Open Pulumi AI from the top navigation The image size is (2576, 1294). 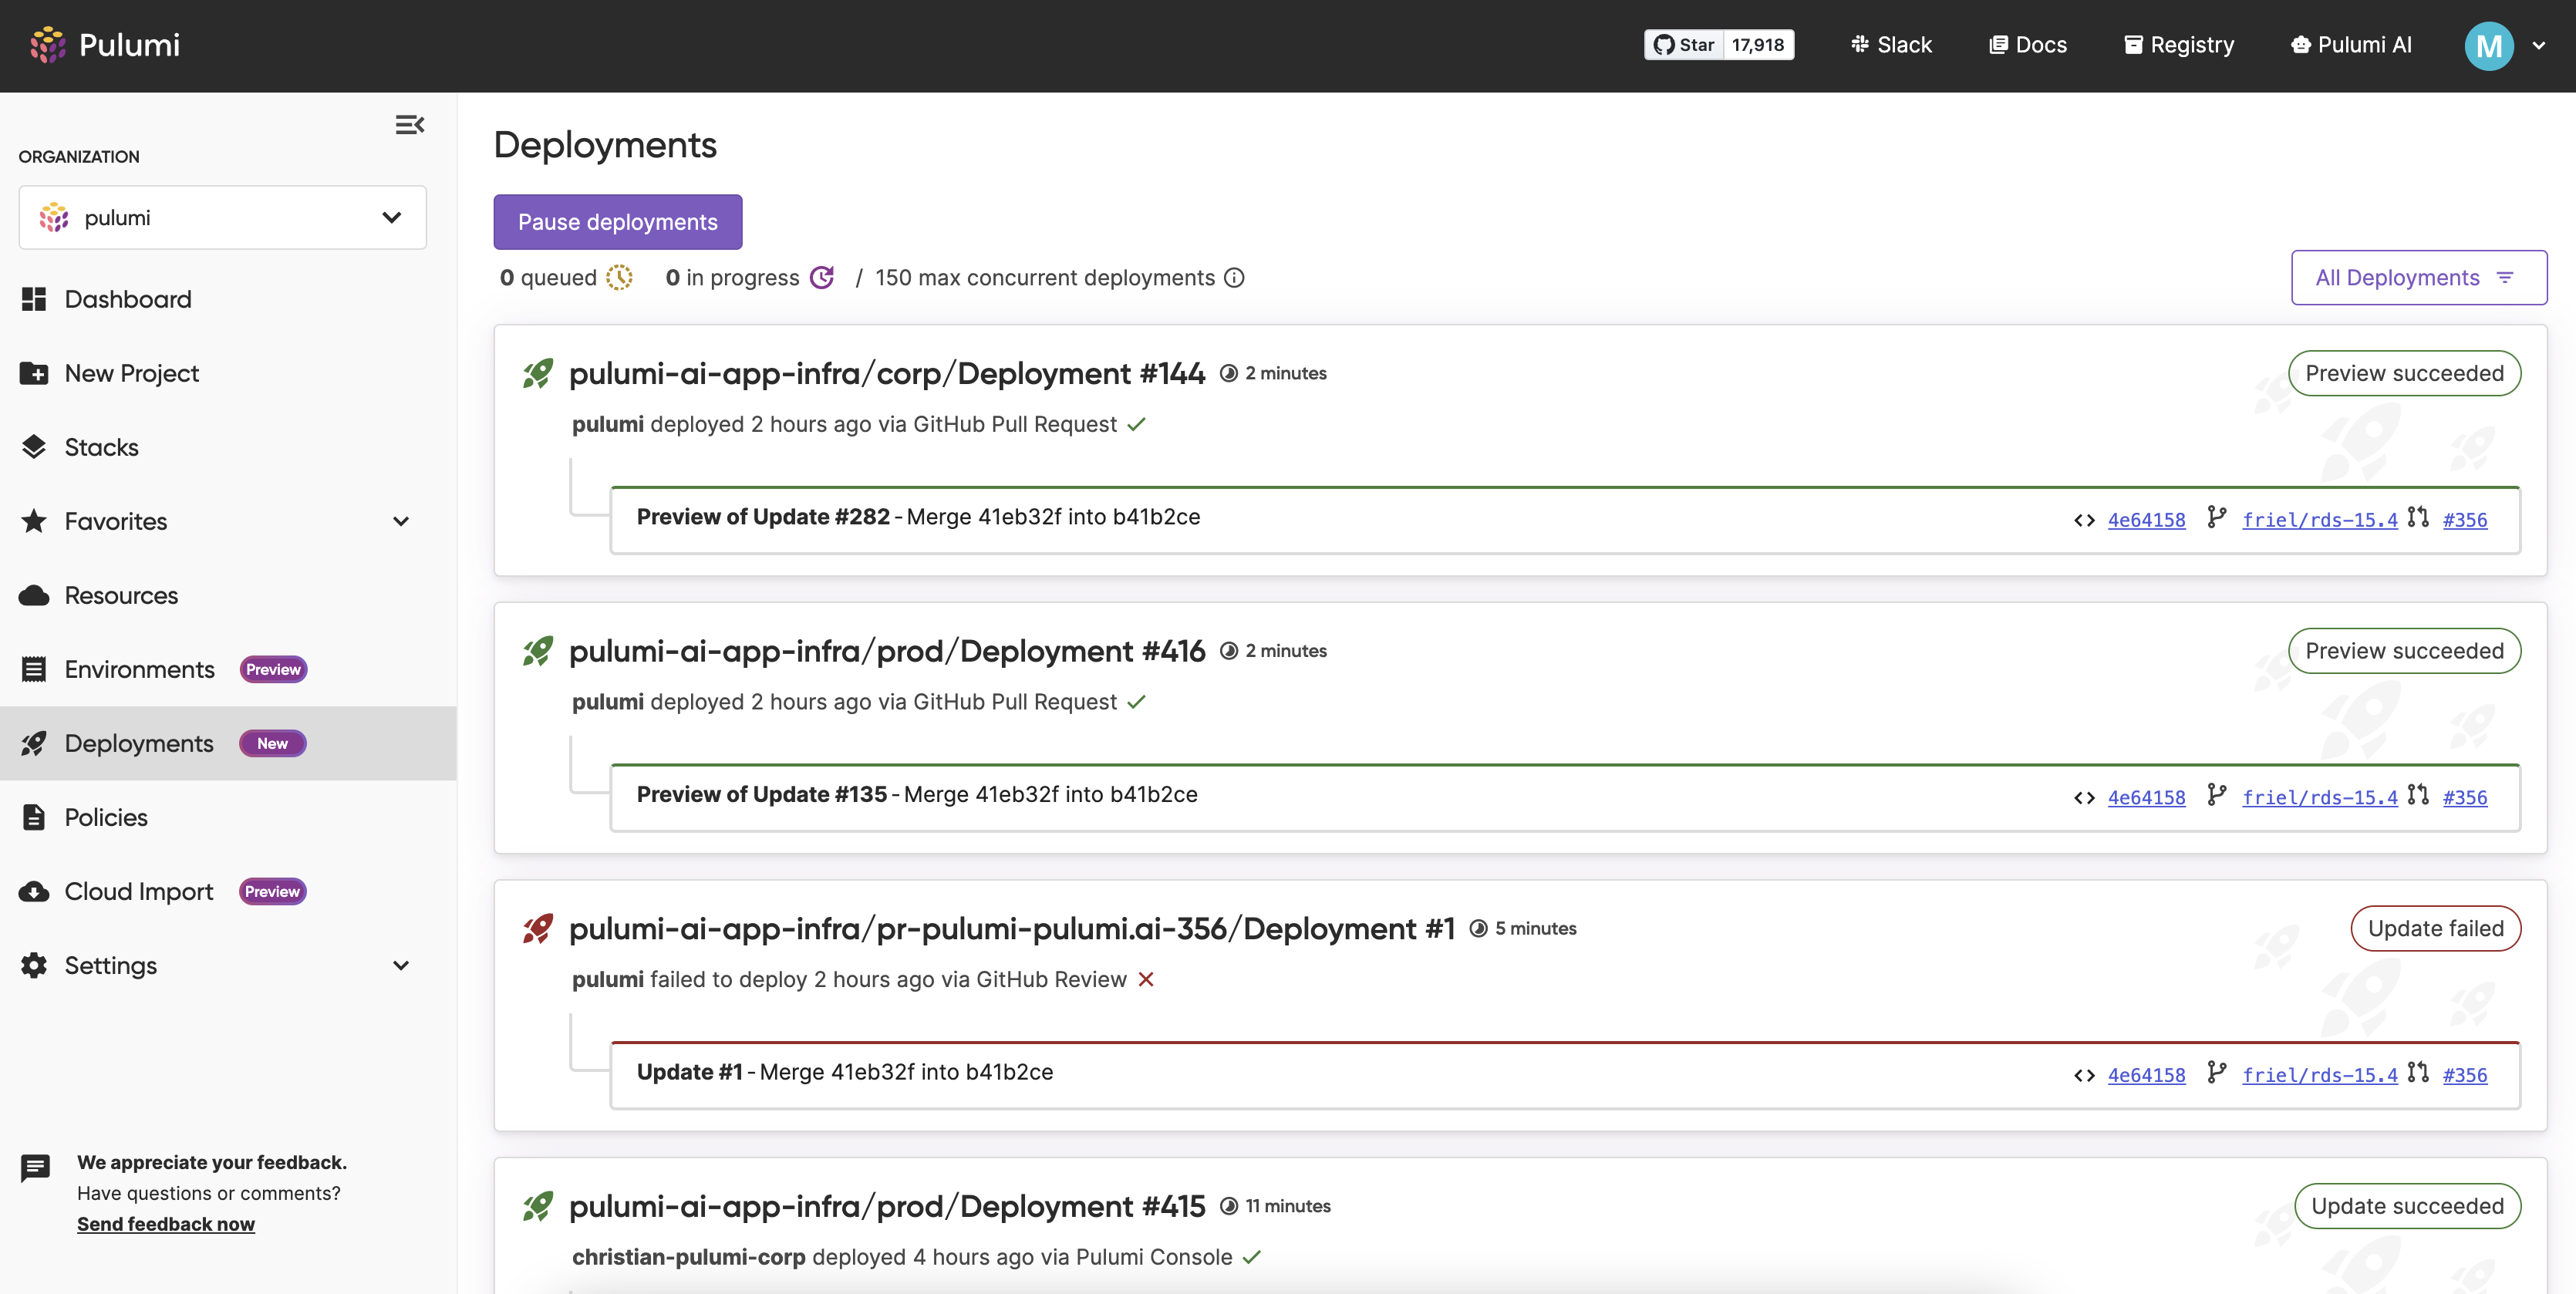tap(2351, 45)
